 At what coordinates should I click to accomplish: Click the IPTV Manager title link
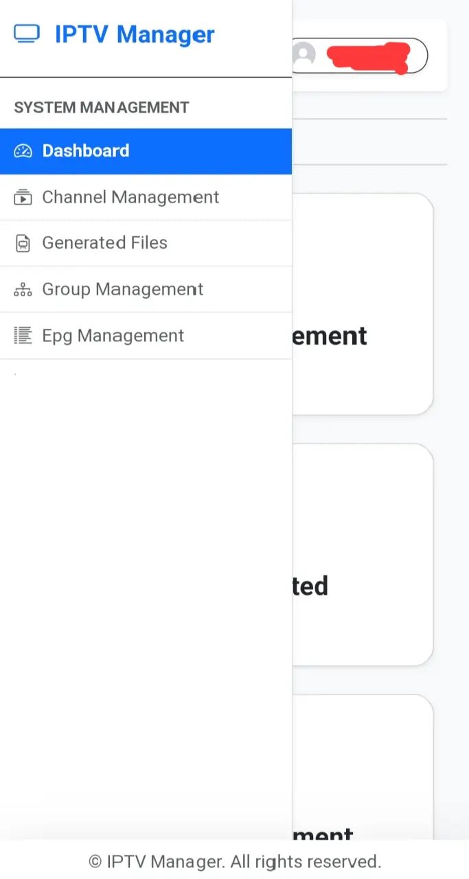[135, 34]
